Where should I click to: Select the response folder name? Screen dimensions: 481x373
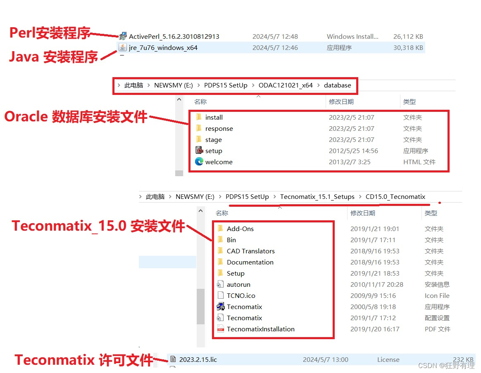pyautogui.click(x=219, y=129)
